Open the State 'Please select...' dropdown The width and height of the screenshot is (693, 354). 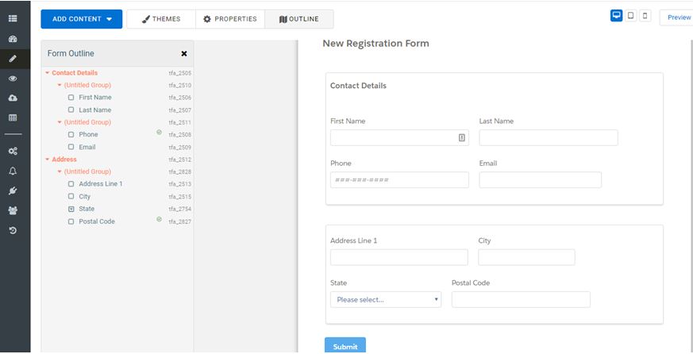click(385, 300)
